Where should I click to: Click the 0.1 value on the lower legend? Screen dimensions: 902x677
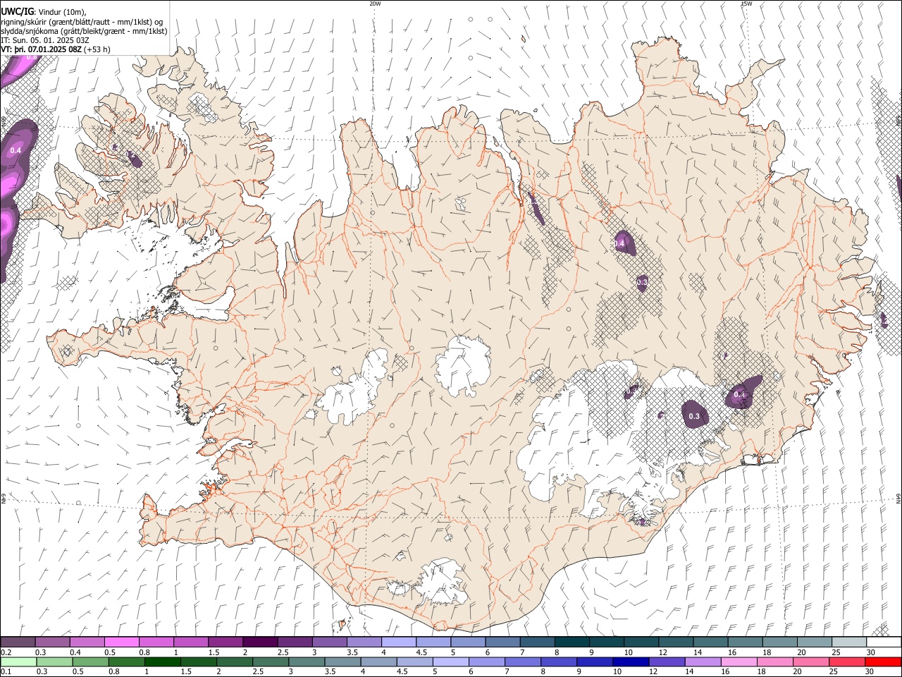[5, 672]
